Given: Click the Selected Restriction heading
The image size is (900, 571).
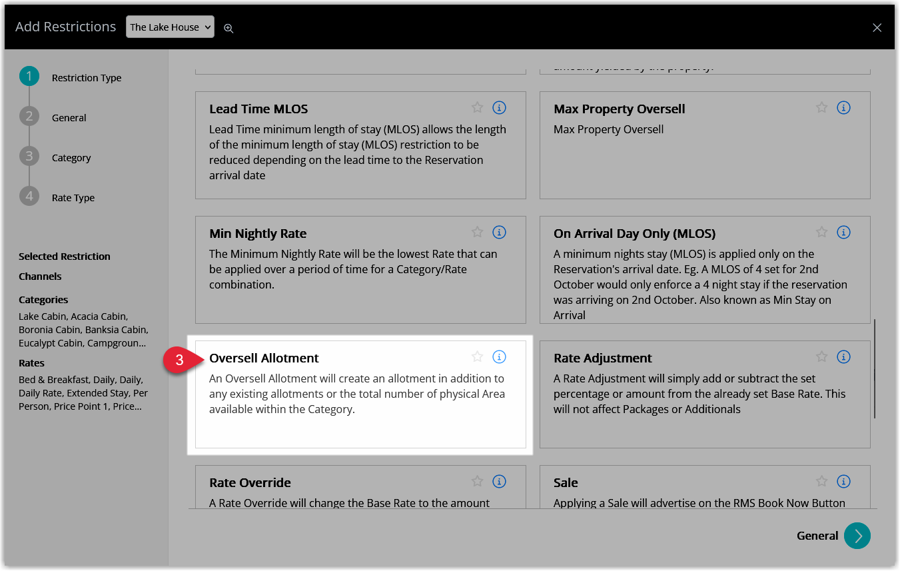Looking at the screenshot, I should tap(65, 257).
